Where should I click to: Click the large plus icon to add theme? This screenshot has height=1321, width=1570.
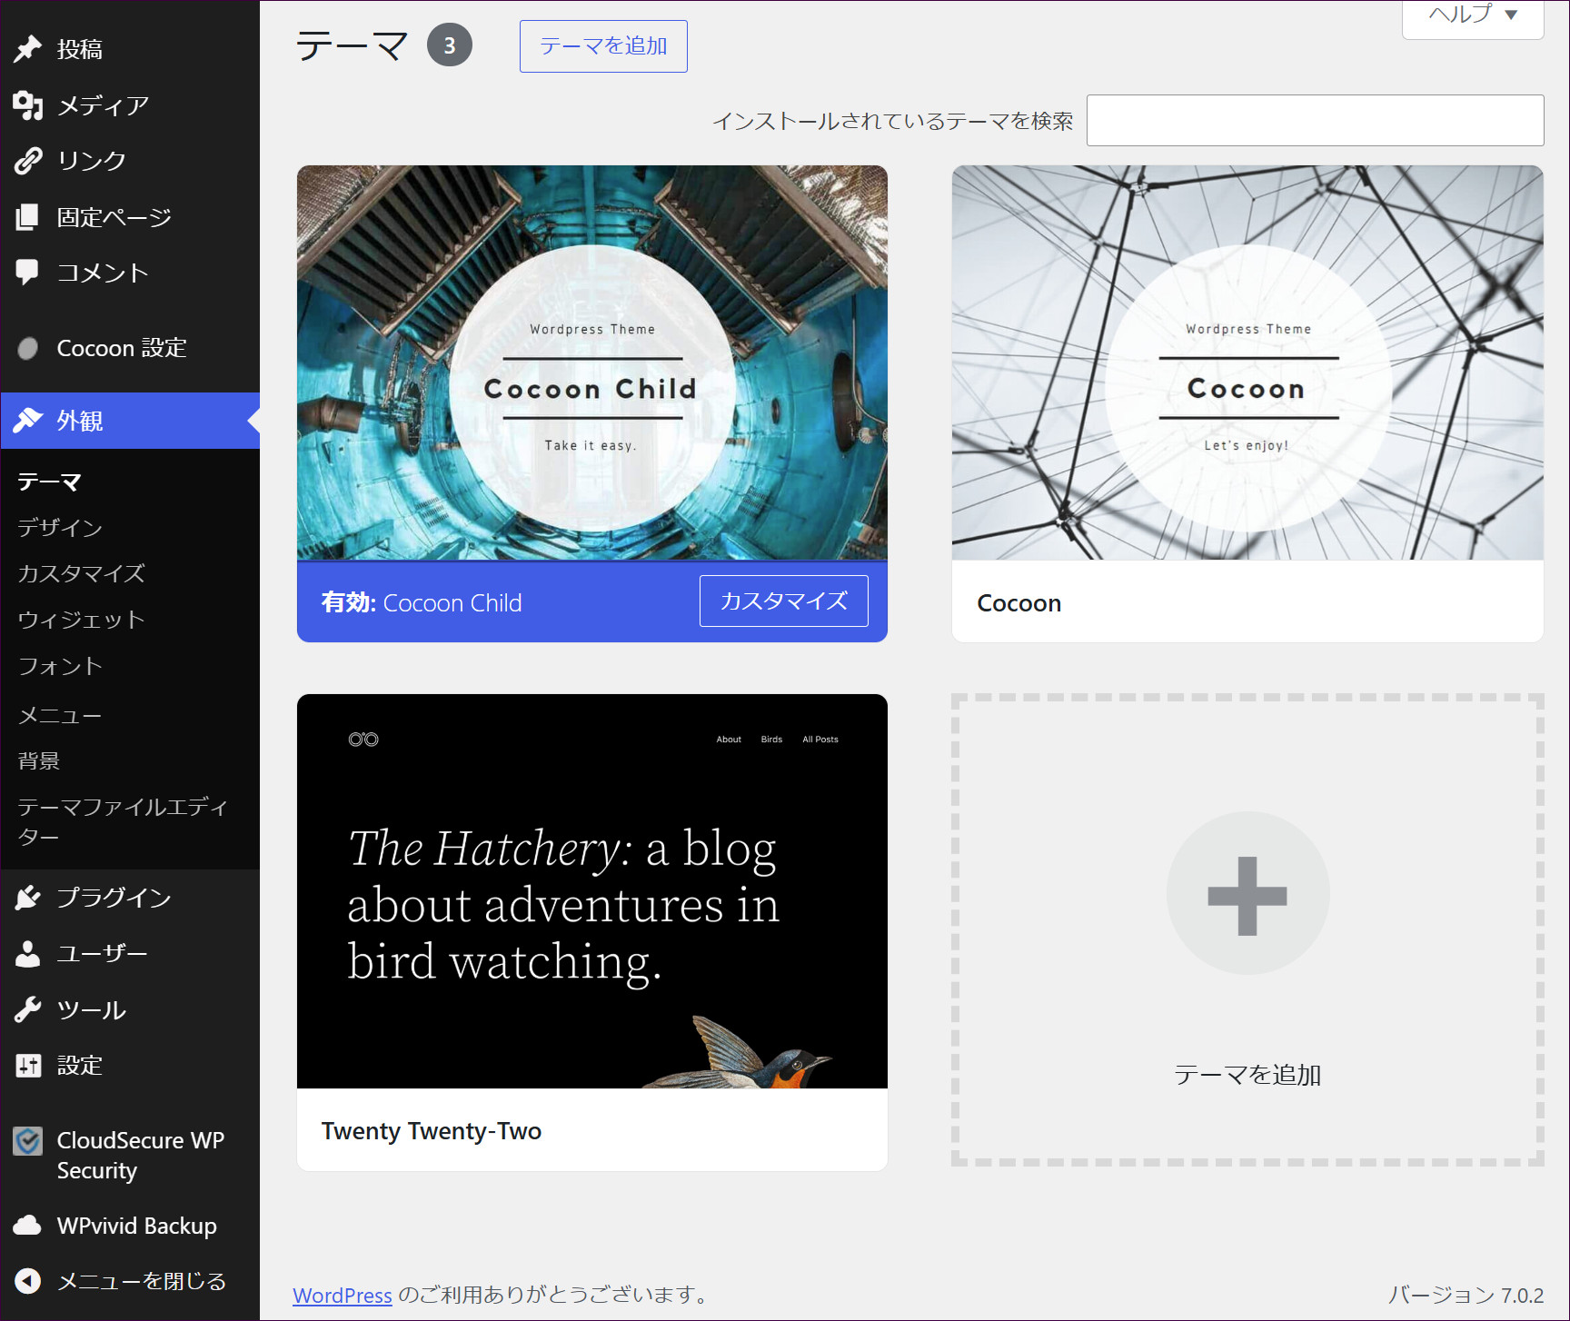[1247, 895]
